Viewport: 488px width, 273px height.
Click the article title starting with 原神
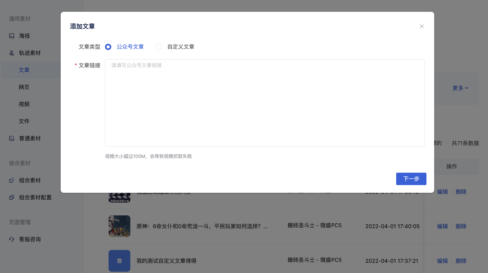202,226
